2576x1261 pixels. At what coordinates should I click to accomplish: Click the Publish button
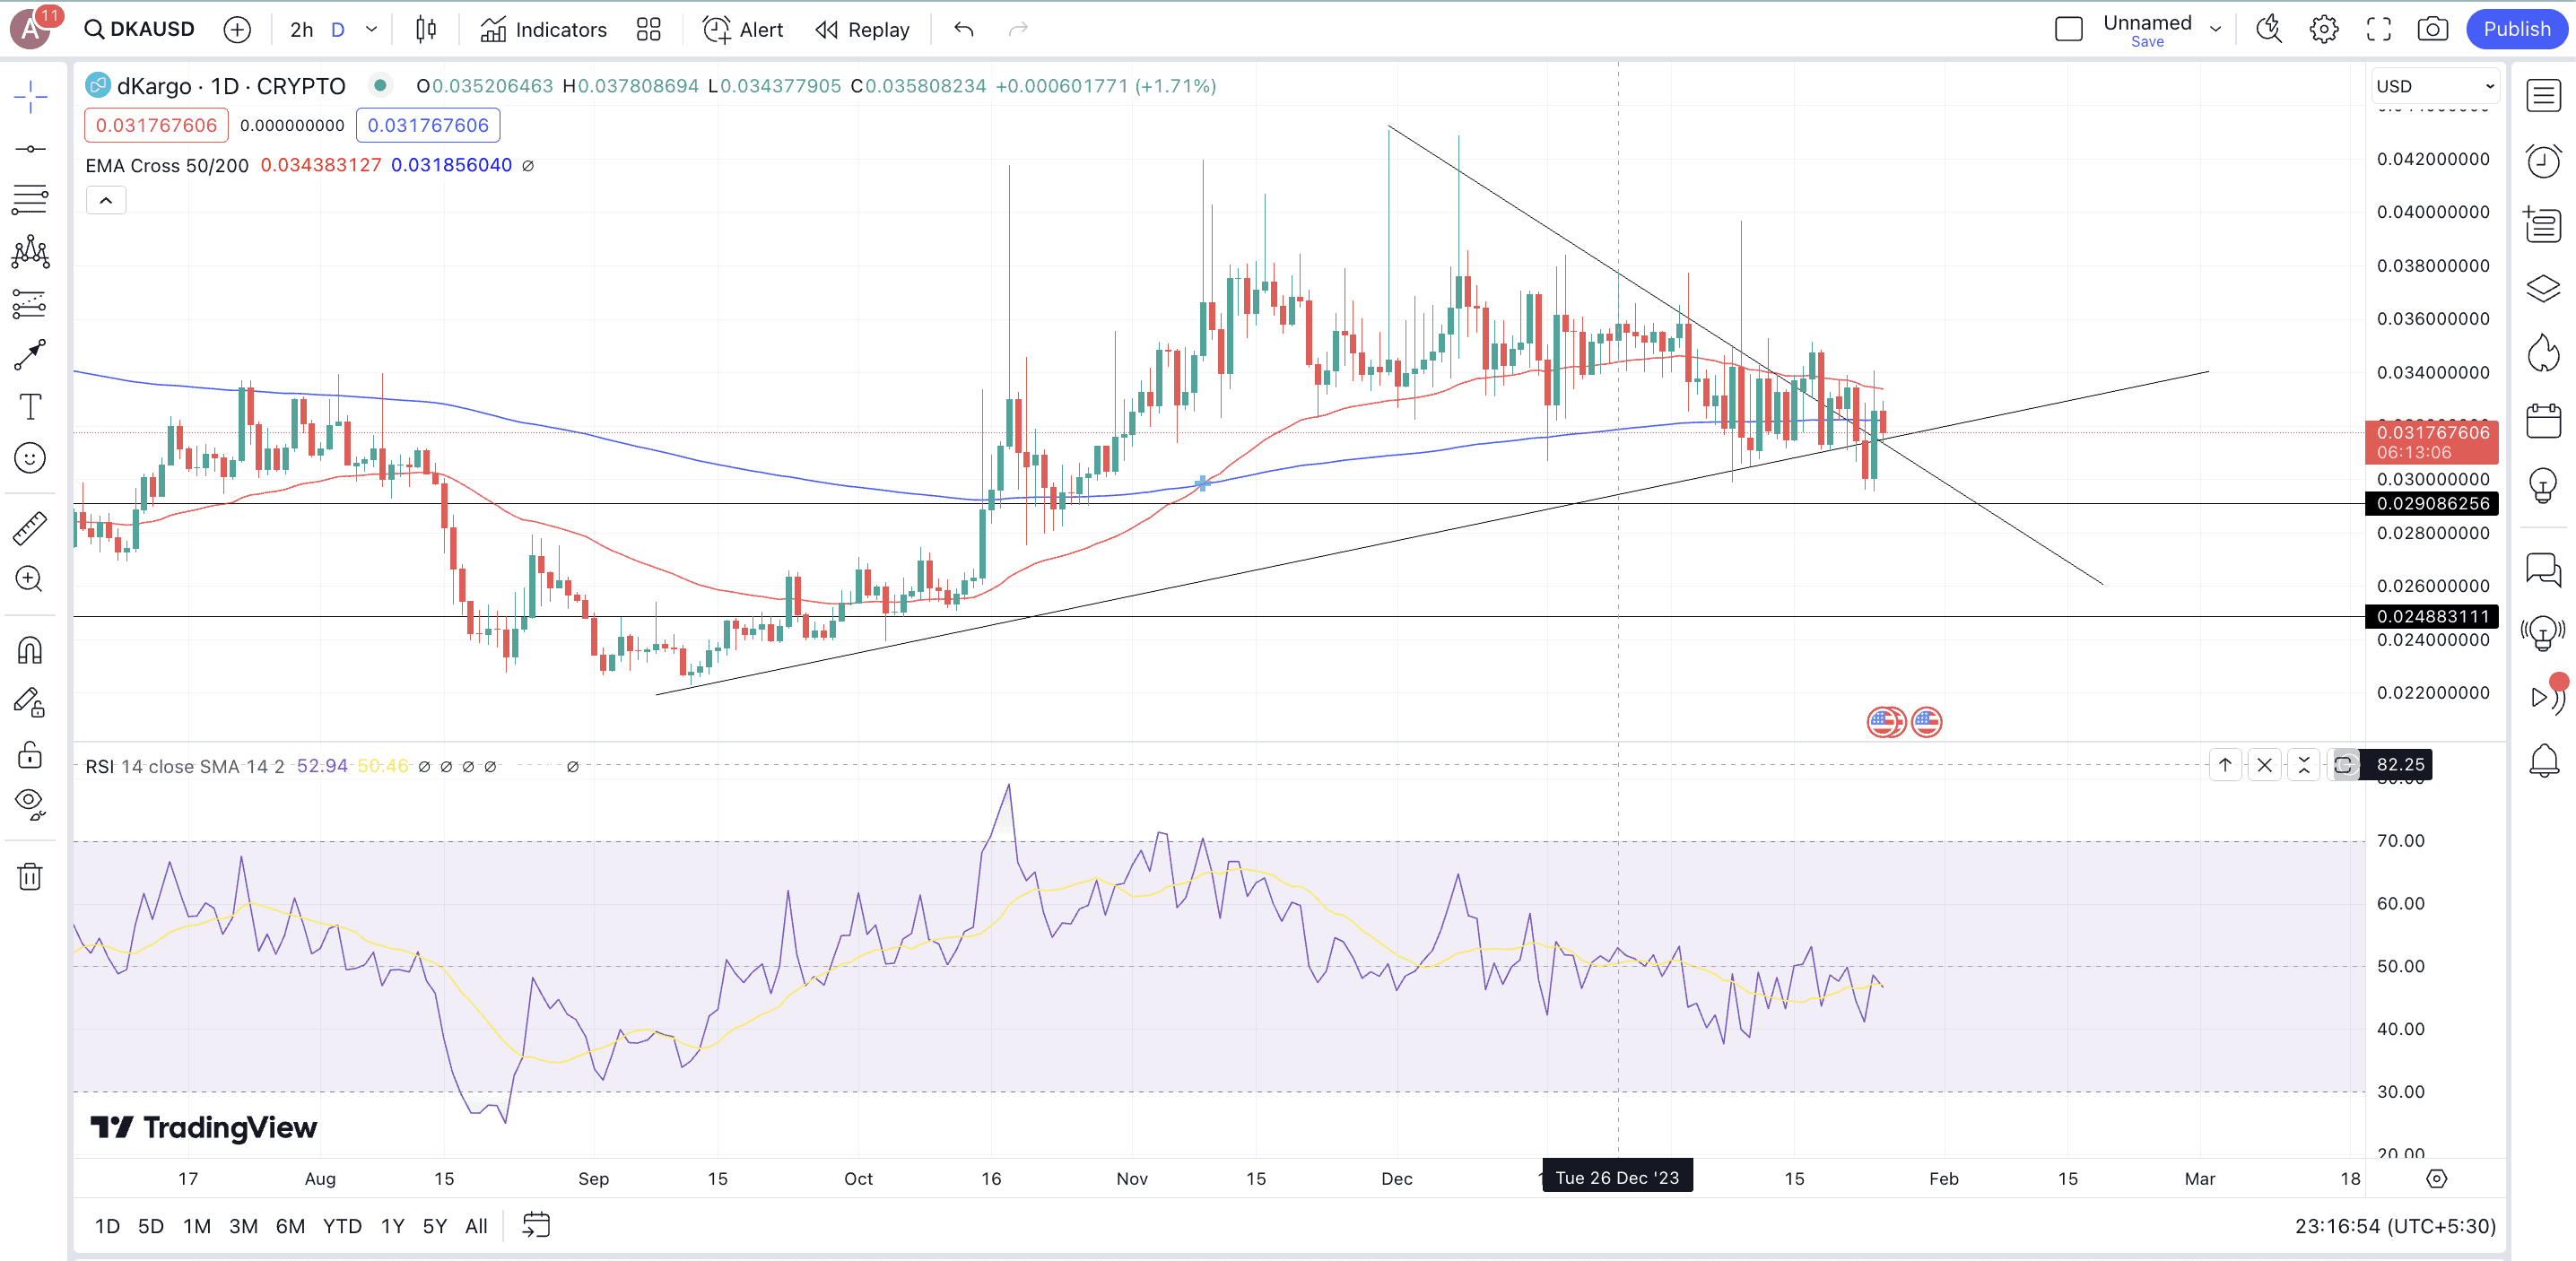click(2516, 29)
